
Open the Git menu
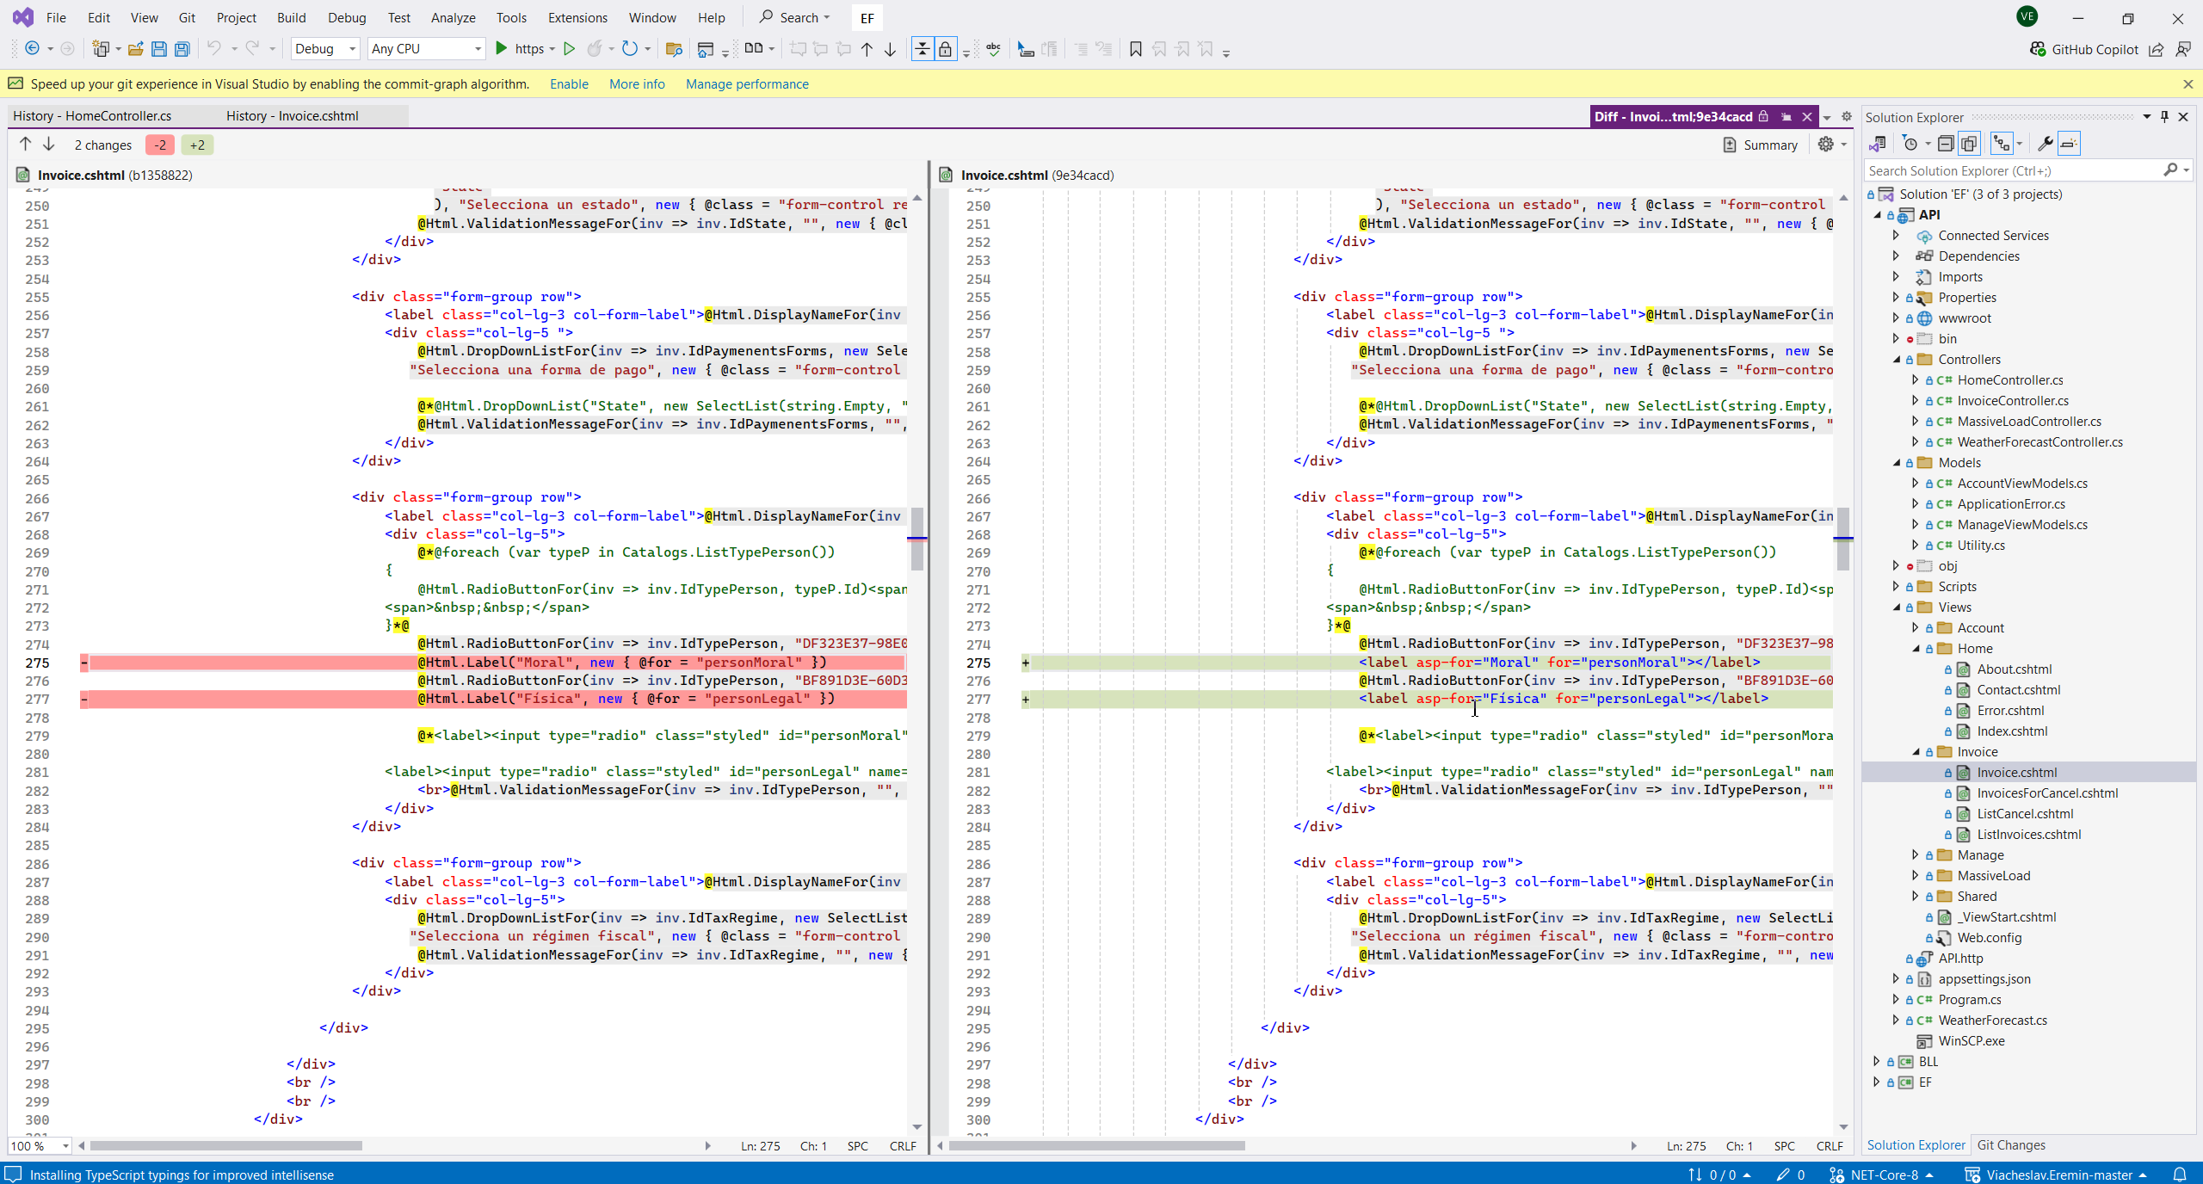[186, 17]
